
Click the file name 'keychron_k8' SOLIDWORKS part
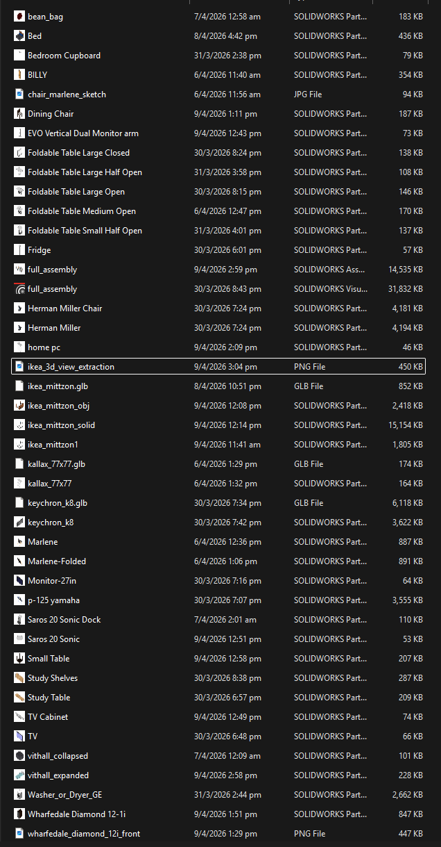click(51, 522)
